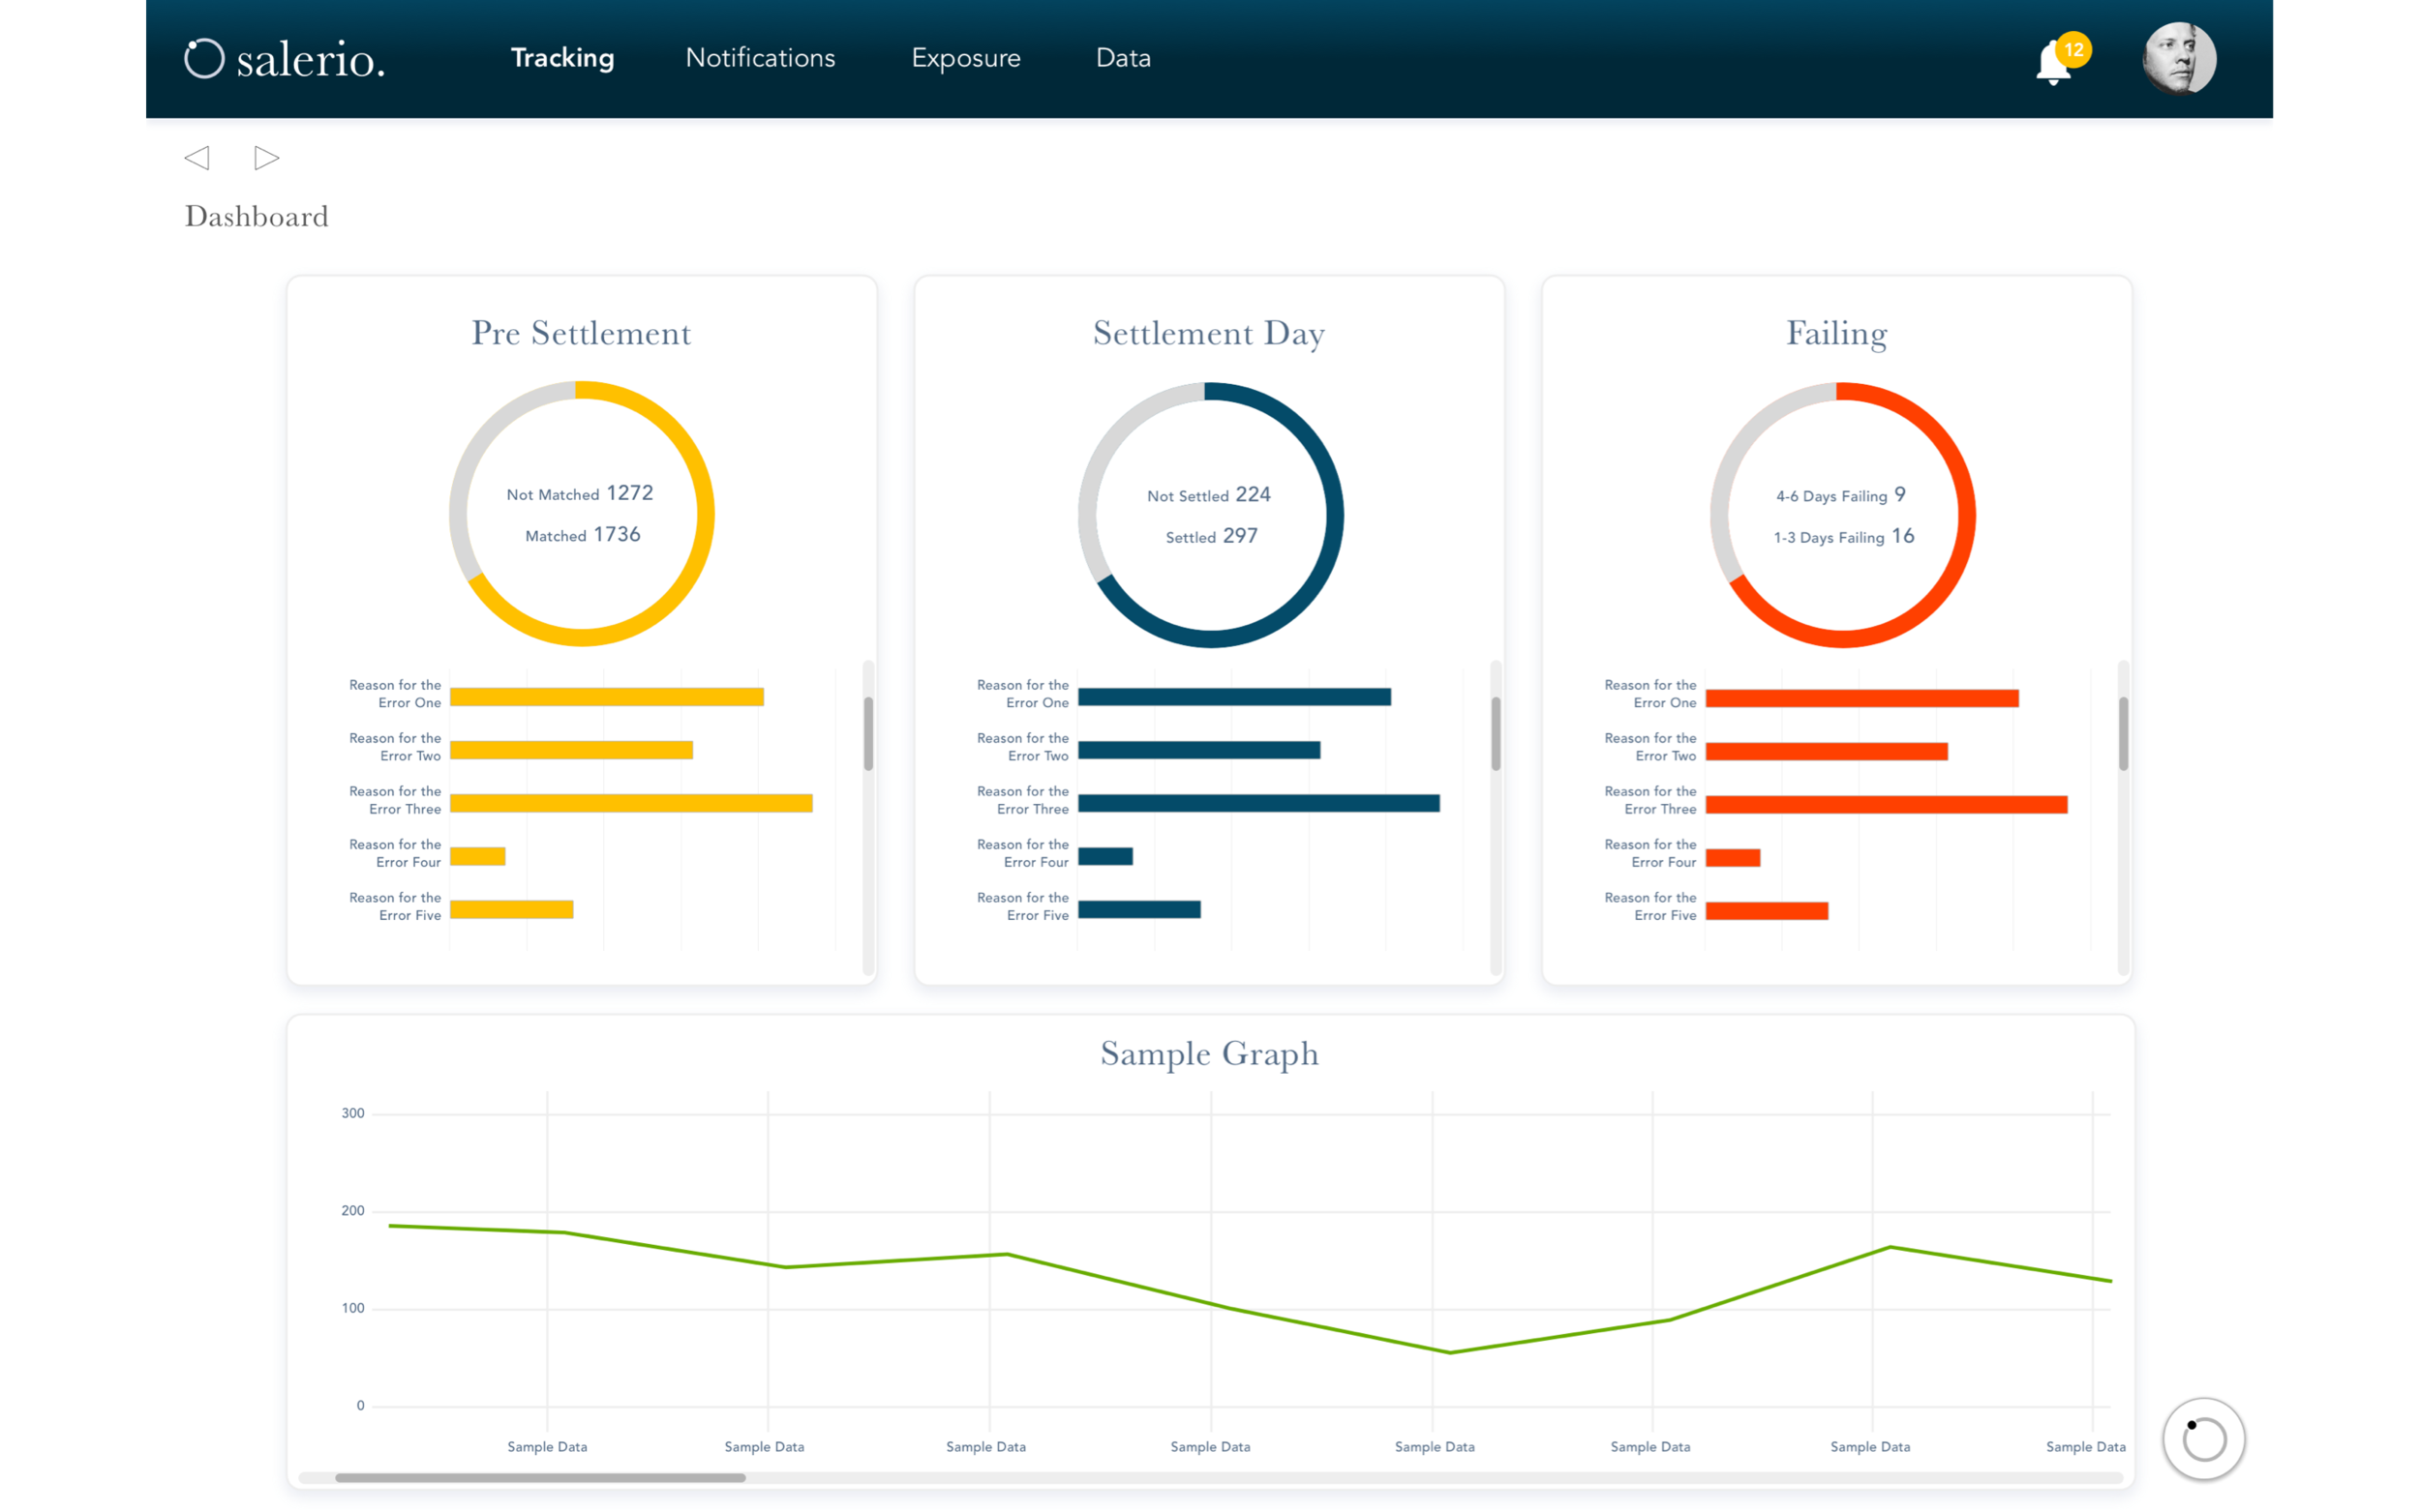This screenshot has width=2420, height=1512.
Task: Switch to the Exposure tab
Action: [x=965, y=58]
